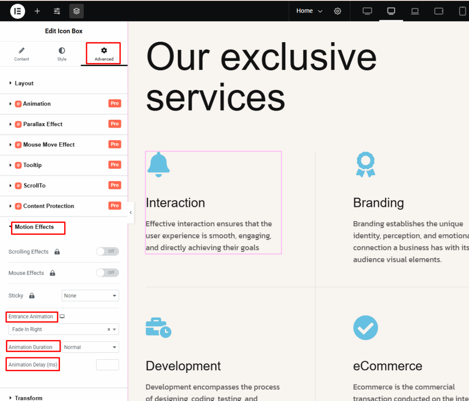Image resolution: width=469 pixels, height=401 pixels.
Task: Collapse the editor panel with arrow handle
Action: pos(131,212)
